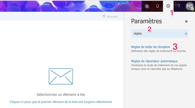195x108 pixels.
Task: Click the envelope illustration
Action: tap(61, 76)
